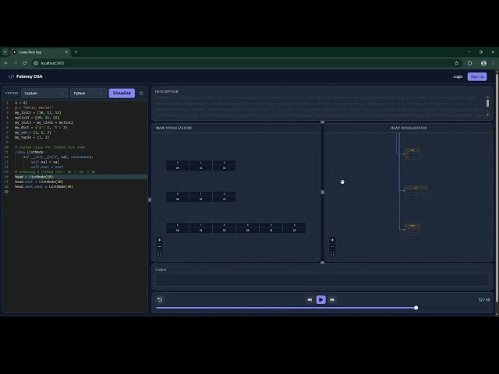The height and width of the screenshot is (374, 499).
Task: Click the browser back button
Action: click(6, 63)
